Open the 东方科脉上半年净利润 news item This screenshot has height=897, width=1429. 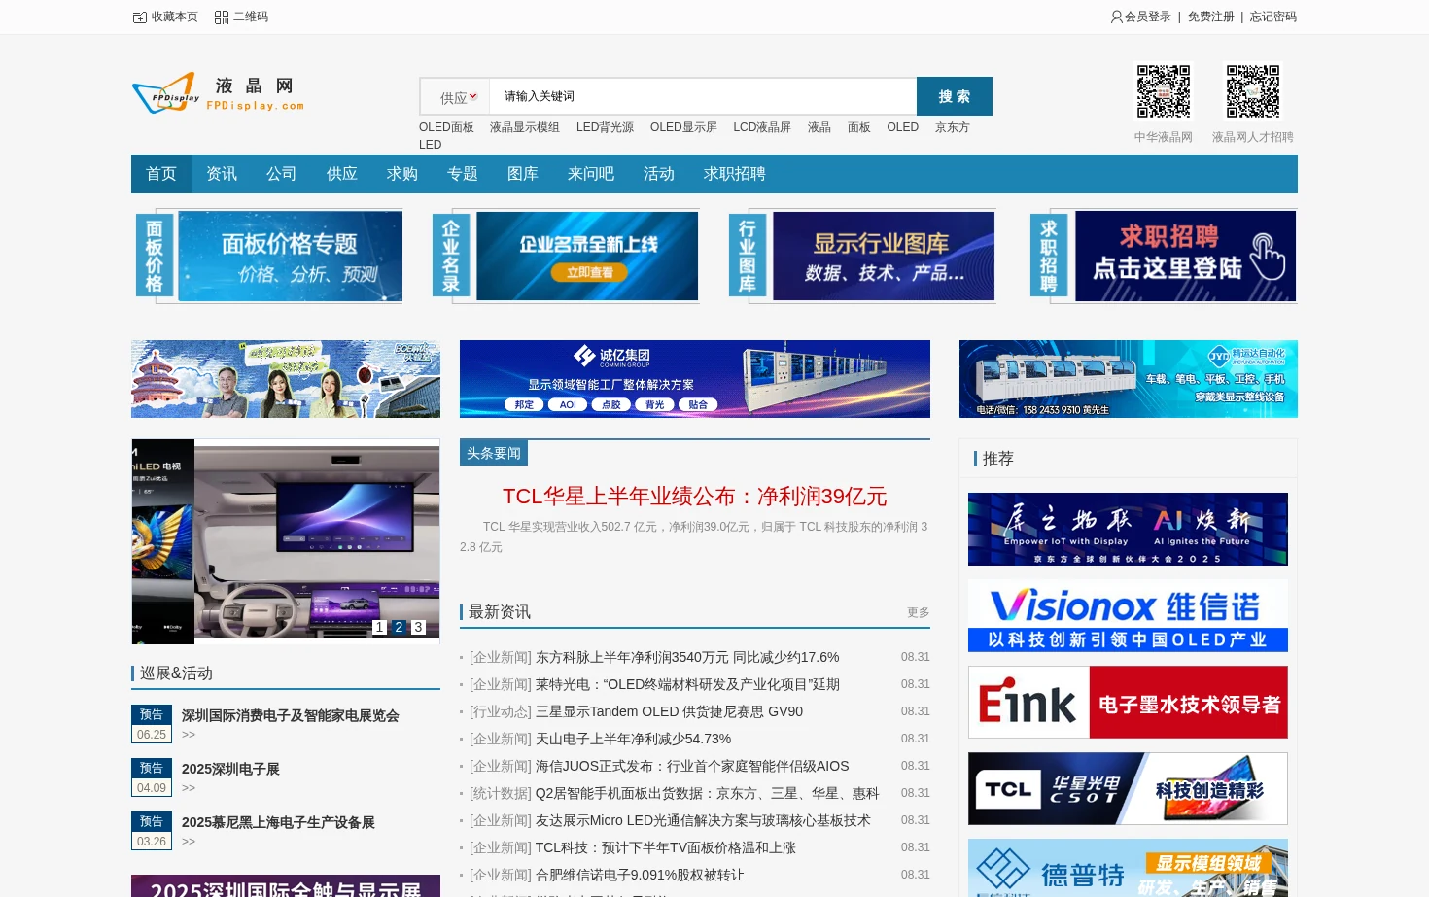[x=687, y=657]
